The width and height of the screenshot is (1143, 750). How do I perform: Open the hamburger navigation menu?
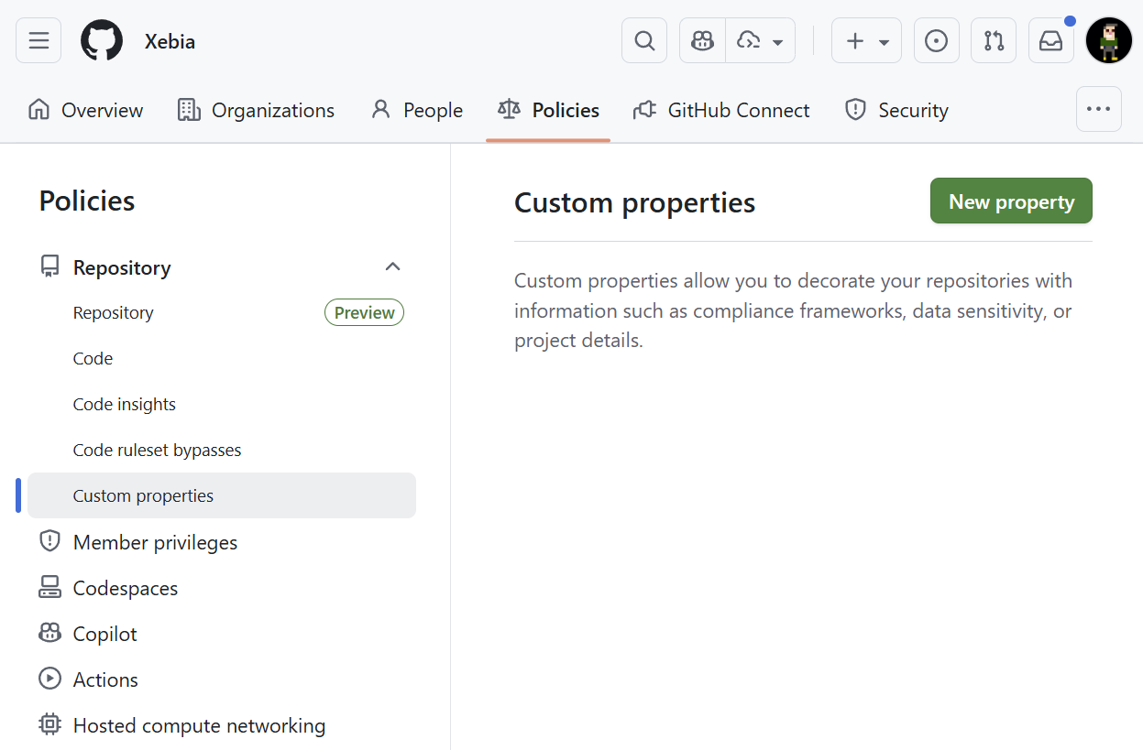click(38, 41)
